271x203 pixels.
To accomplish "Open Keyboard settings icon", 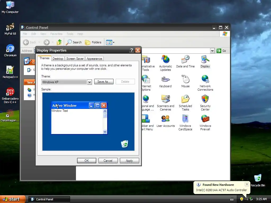I will [x=165, y=81].
